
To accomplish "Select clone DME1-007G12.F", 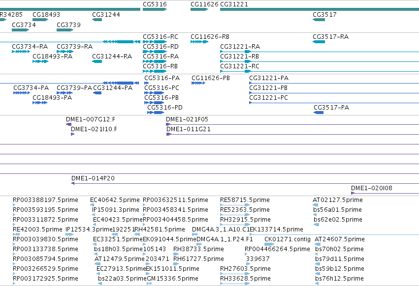I will coord(68,124).
